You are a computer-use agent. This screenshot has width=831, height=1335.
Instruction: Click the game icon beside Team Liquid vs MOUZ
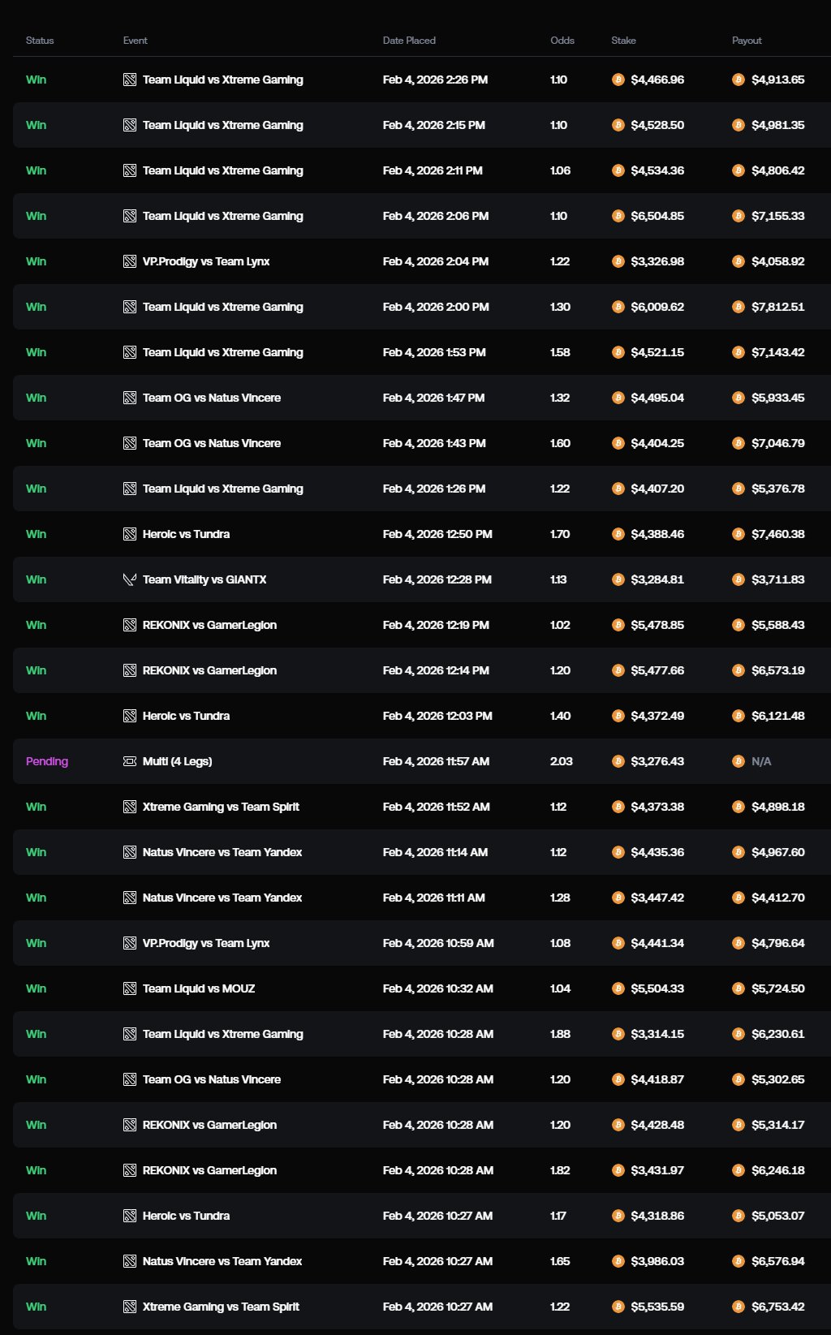click(x=129, y=988)
